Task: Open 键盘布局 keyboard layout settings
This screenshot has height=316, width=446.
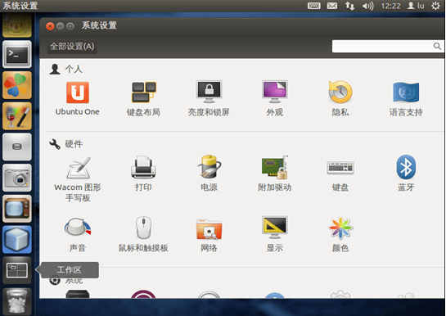Action: [x=143, y=98]
